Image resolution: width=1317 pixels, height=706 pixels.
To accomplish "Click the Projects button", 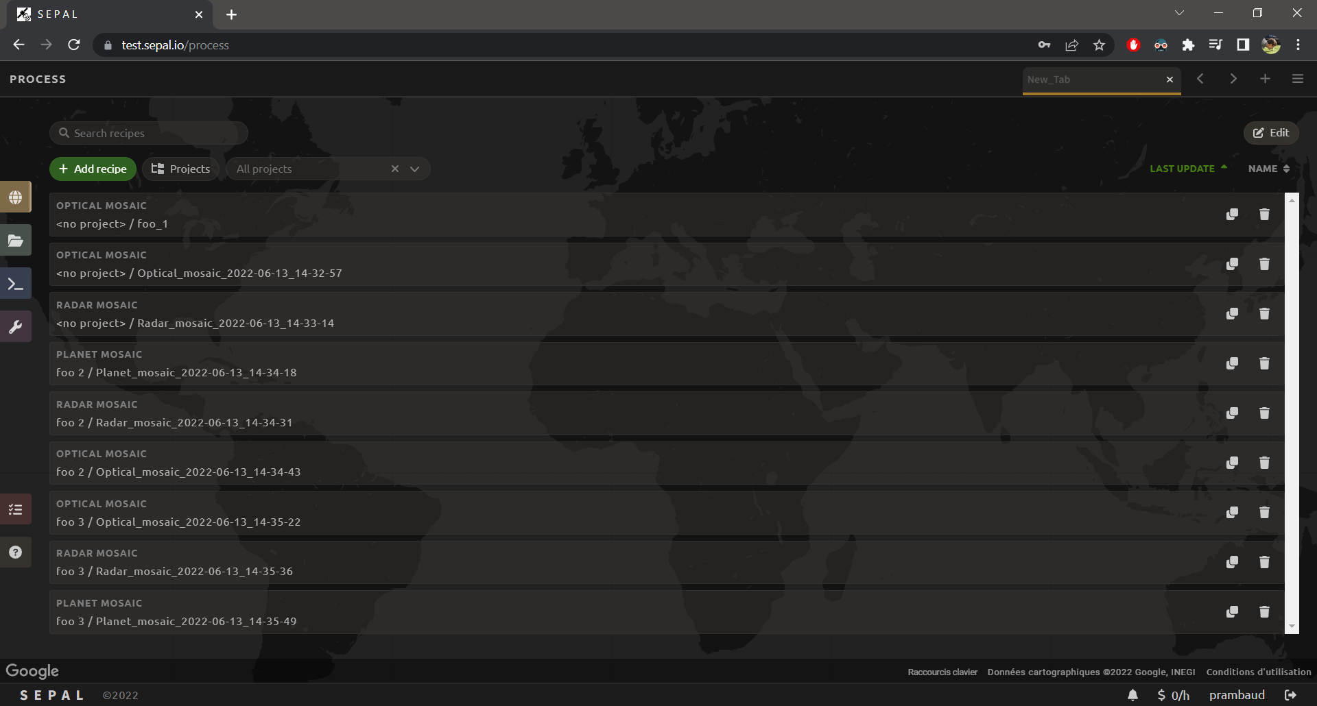I will [x=180, y=169].
